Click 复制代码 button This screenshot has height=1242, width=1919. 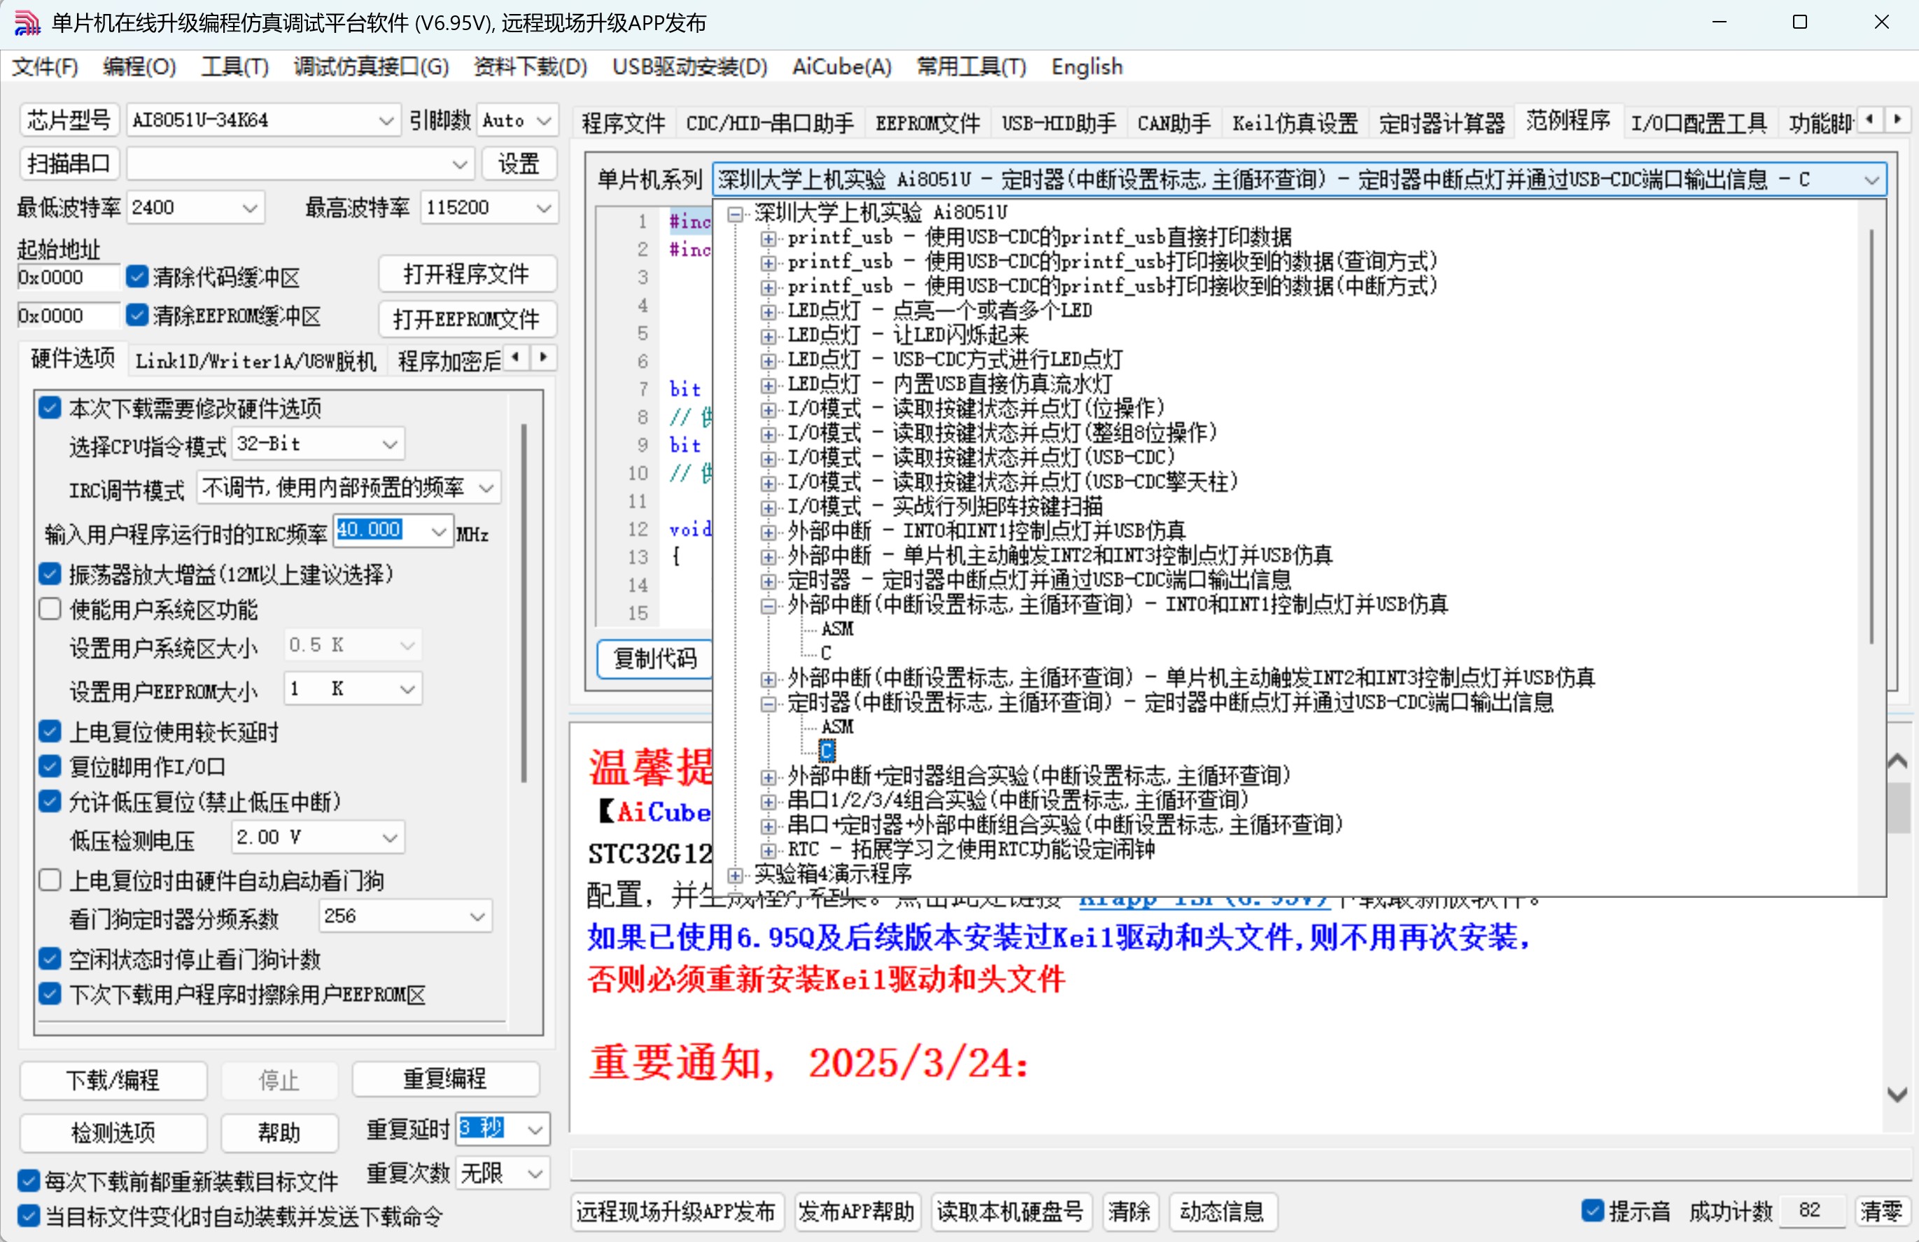tap(655, 658)
